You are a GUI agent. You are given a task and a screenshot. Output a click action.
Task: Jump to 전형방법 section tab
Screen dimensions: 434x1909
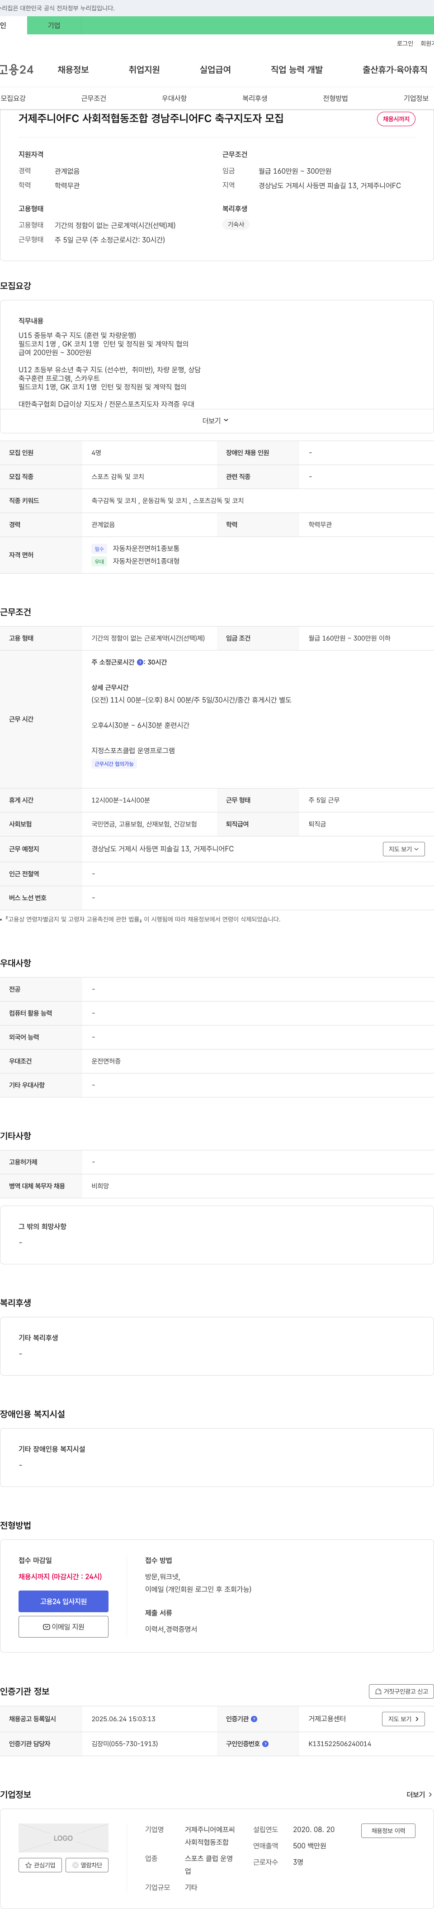tap(335, 99)
